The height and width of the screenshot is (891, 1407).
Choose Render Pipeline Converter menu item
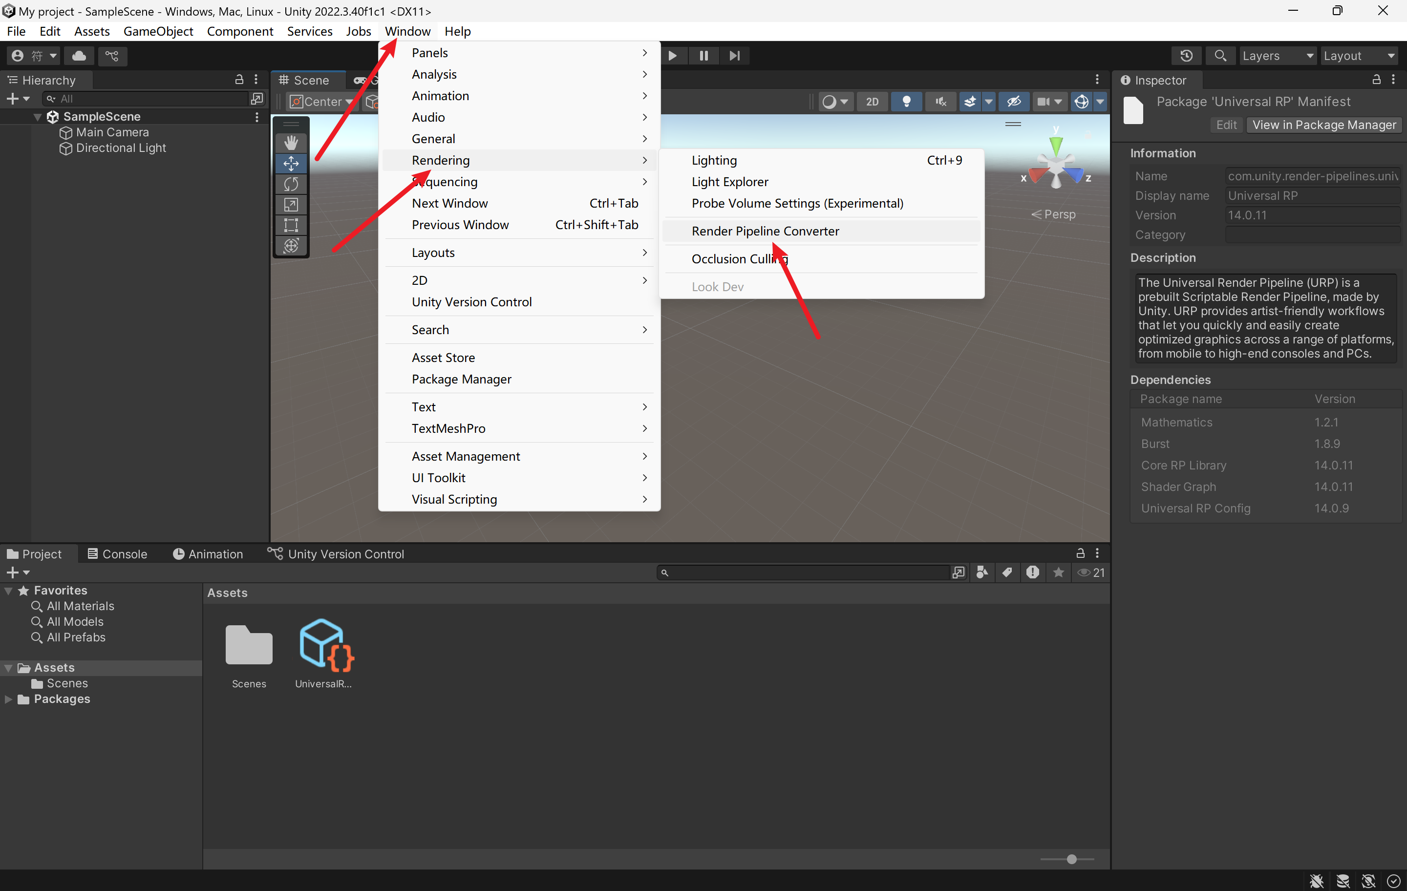(x=822, y=232)
